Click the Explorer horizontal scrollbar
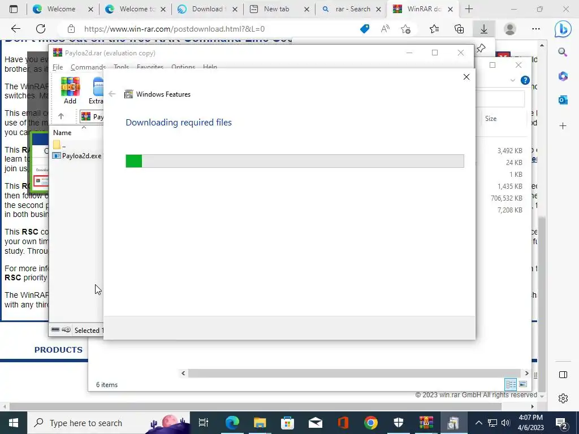Image resolution: width=579 pixels, height=434 pixels. [355, 373]
